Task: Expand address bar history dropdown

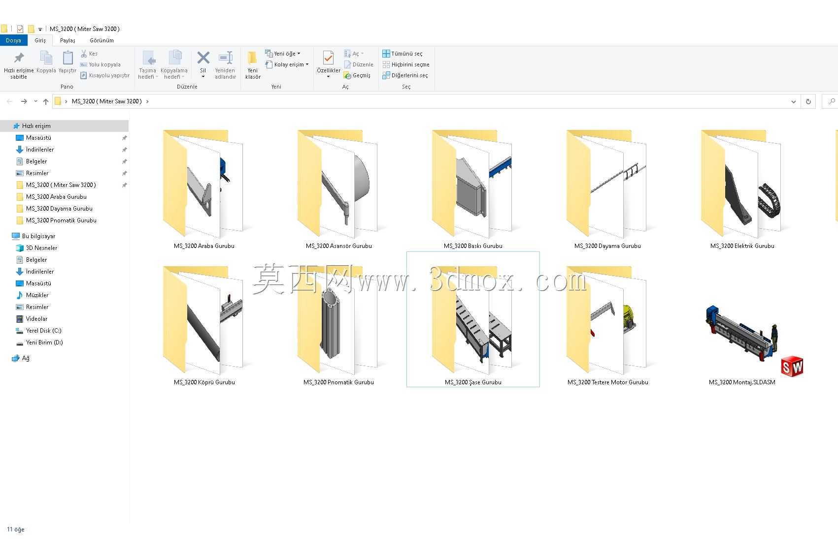Action: (794, 101)
